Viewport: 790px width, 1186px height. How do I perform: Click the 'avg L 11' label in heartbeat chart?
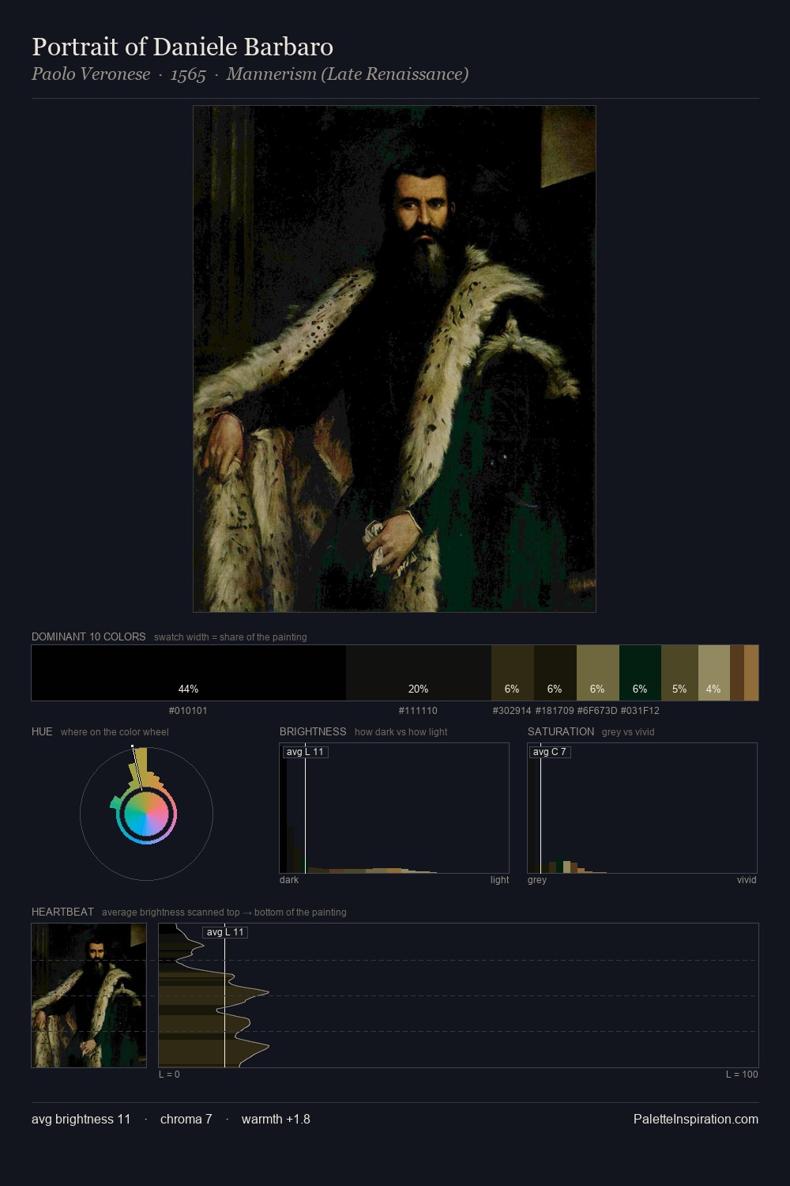(x=225, y=932)
